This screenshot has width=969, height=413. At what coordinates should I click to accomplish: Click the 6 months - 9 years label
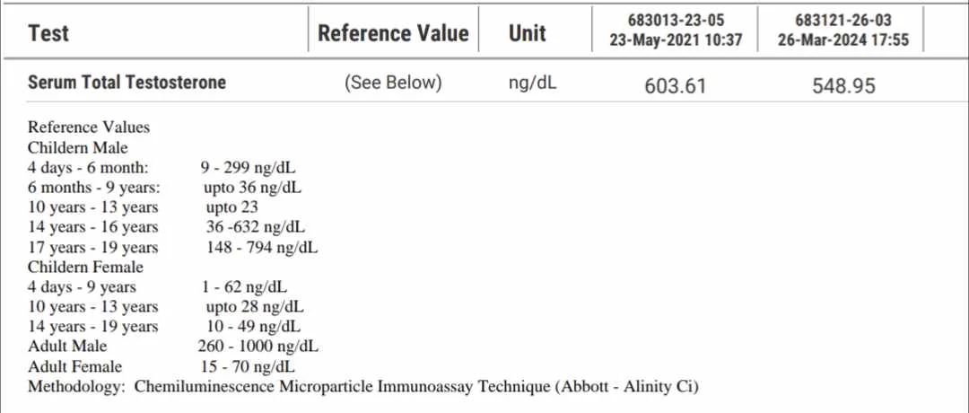[93, 188]
